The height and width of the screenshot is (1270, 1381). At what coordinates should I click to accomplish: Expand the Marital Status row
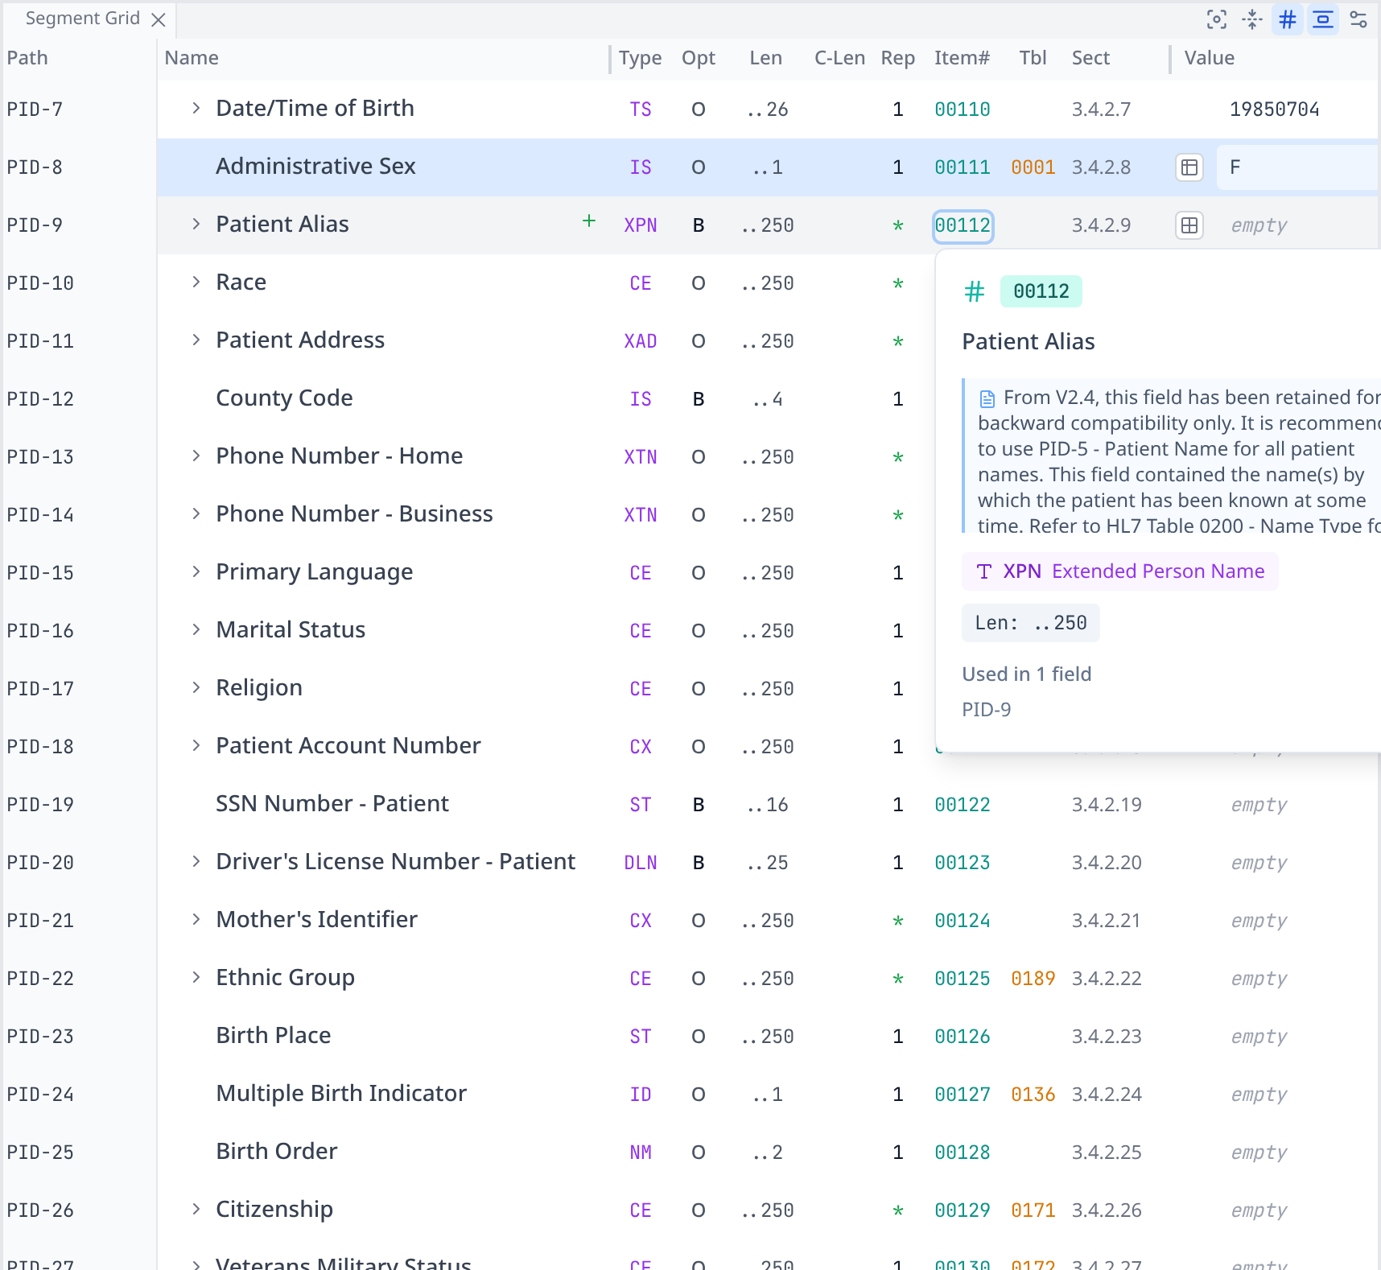pyautogui.click(x=196, y=629)
